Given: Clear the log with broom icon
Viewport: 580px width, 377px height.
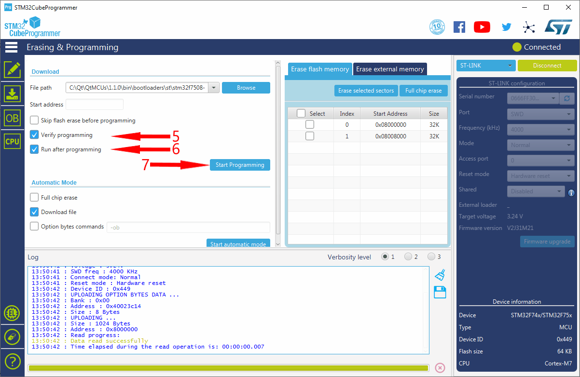Looking at the screenshot, I should [440, 275].
